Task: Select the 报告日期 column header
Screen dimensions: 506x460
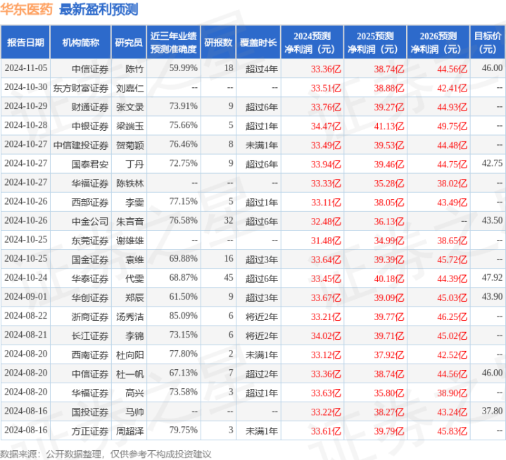Action: 25,42
